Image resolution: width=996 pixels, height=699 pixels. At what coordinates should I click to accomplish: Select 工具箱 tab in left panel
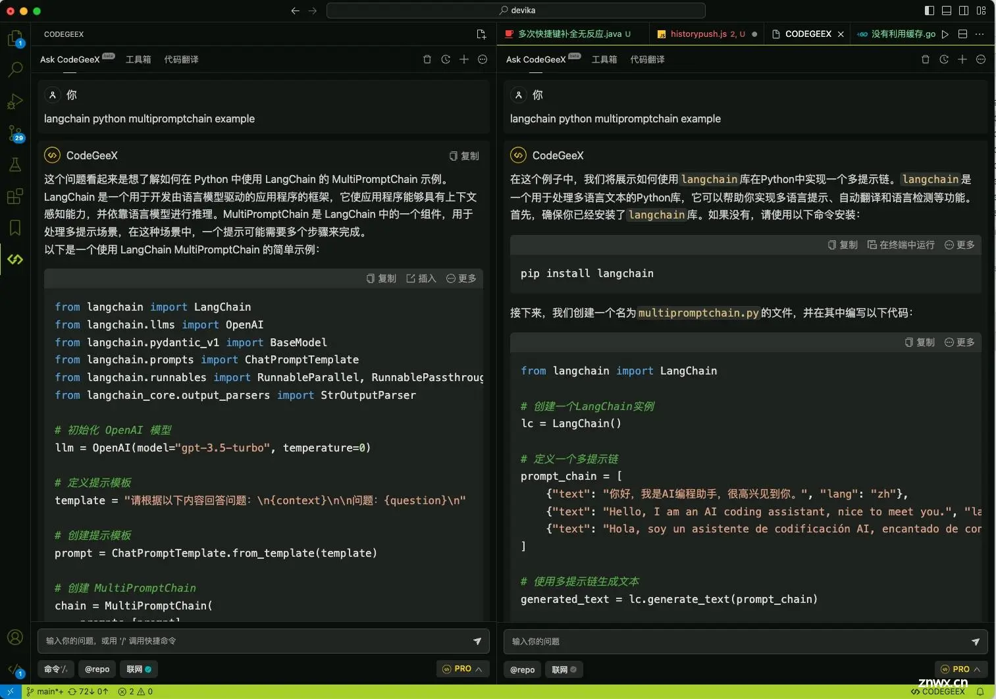point(138,59)
